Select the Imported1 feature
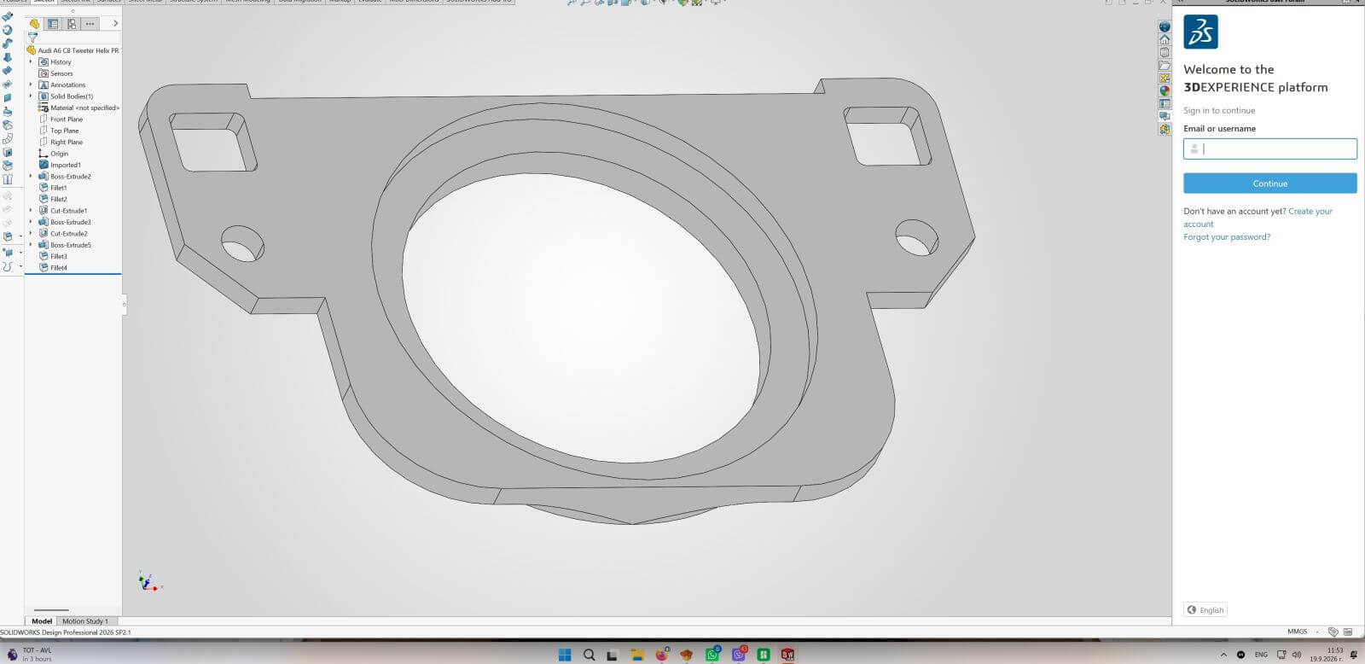The height and width of the screenshot is (664, 1365). coord(60,166)
